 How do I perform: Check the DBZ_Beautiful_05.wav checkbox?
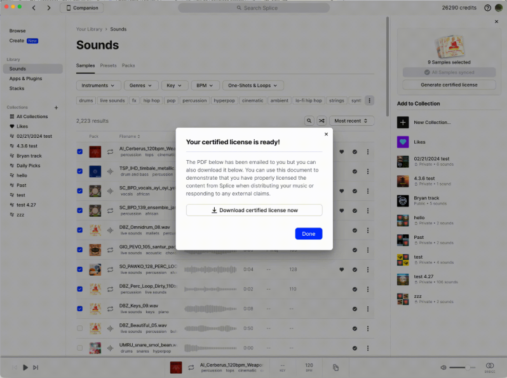pyautogui.click(x=80, y=328)
